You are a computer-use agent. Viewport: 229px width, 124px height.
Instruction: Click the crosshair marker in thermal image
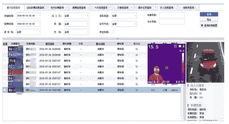point(167,68)
